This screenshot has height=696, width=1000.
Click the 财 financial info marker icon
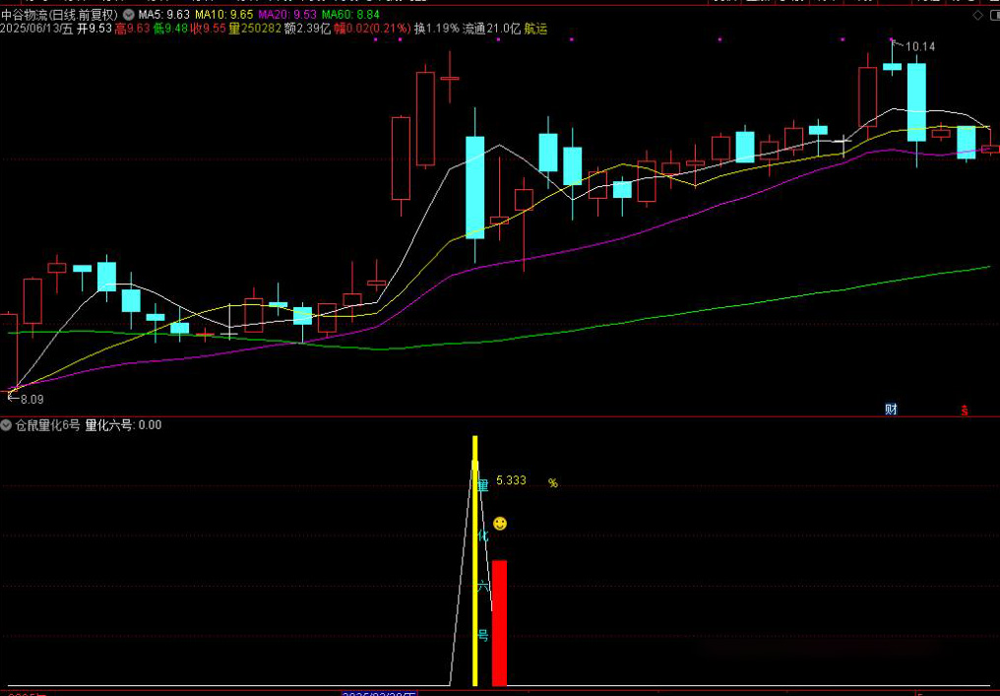coord(891,410)
